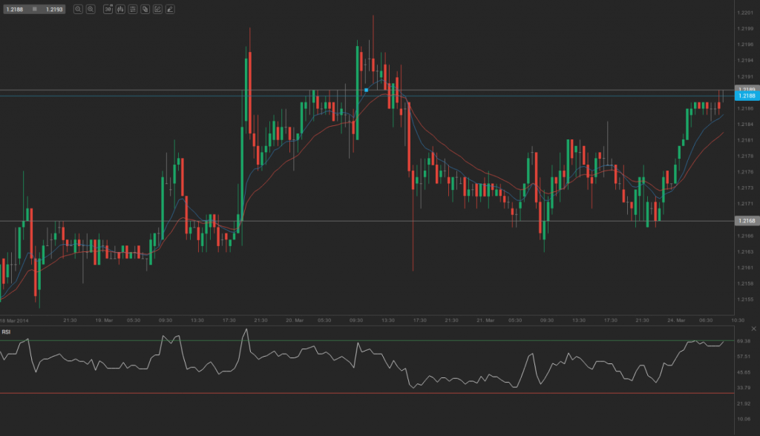Image resolution: width=760 pixels, height=436 pixels.
Task: Click the candlestick chart type icon
Action: pos(120,10)
